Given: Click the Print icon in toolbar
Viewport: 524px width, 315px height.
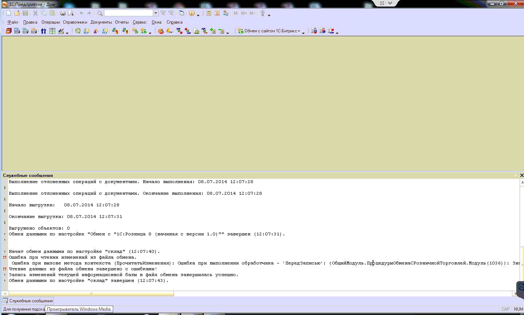Looking at the screenshot, I should (63, 13).
